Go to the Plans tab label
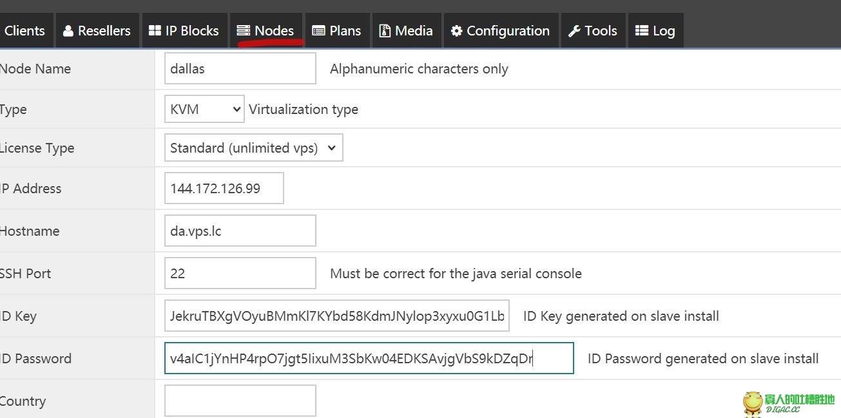The height and width of the screenshot is (418, 841). [x=345, y=31]
